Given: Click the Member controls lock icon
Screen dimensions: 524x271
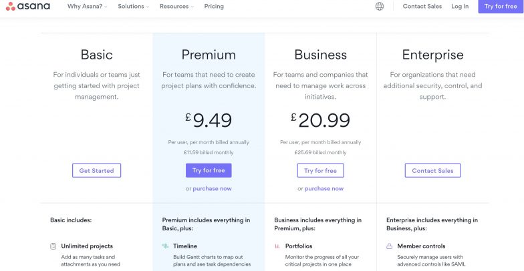Looking at the screenshot, I should point(389,246).
